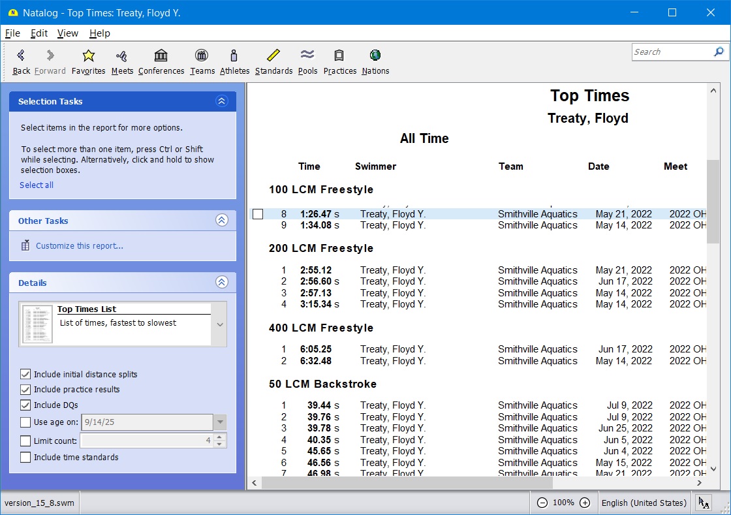Uncheck Include initial distance splits
This screenshot has width=731, height=515.
(x=25, y=375)
